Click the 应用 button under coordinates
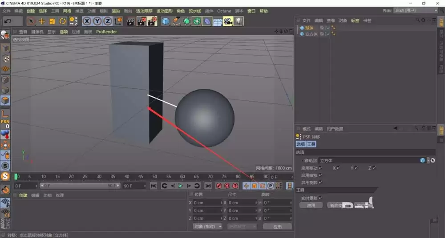 277,226
